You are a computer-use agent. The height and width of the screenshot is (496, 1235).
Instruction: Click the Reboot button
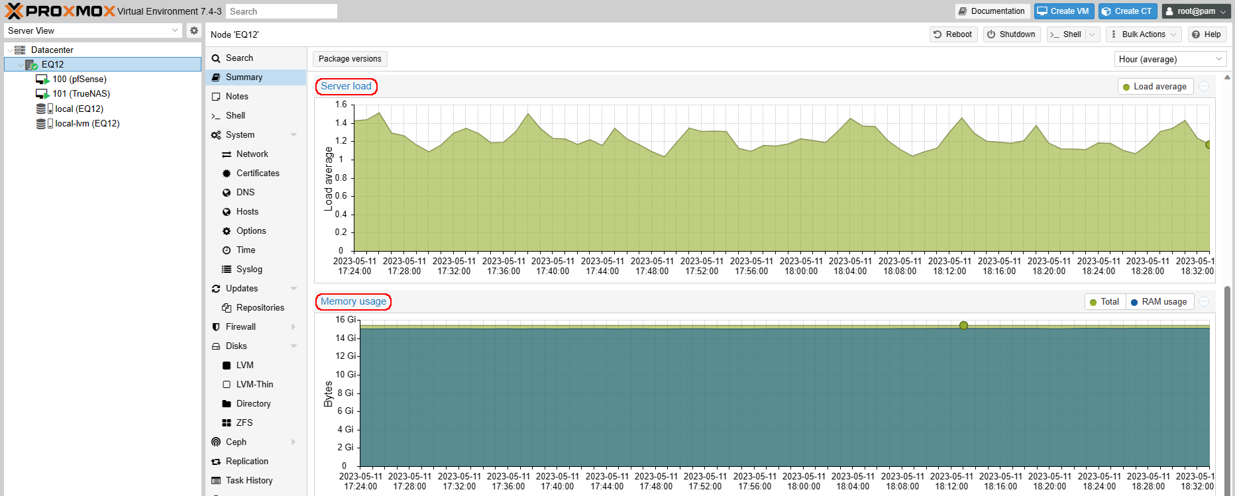pos(953,34)
